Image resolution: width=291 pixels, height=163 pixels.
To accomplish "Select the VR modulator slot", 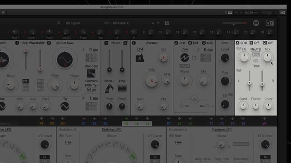I will [264, 124].
